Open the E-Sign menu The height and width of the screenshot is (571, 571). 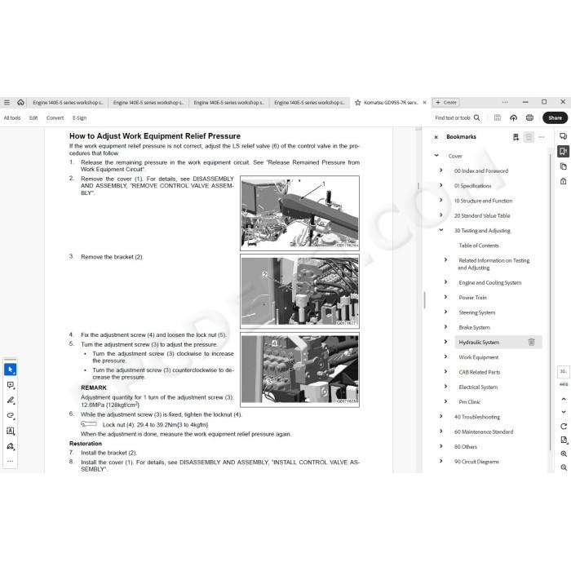tap(79, 117)
